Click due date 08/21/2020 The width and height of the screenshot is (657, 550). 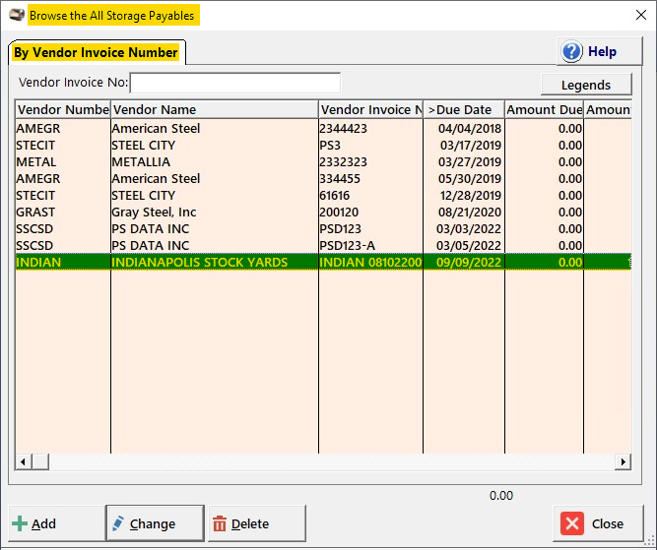point(470,212)
